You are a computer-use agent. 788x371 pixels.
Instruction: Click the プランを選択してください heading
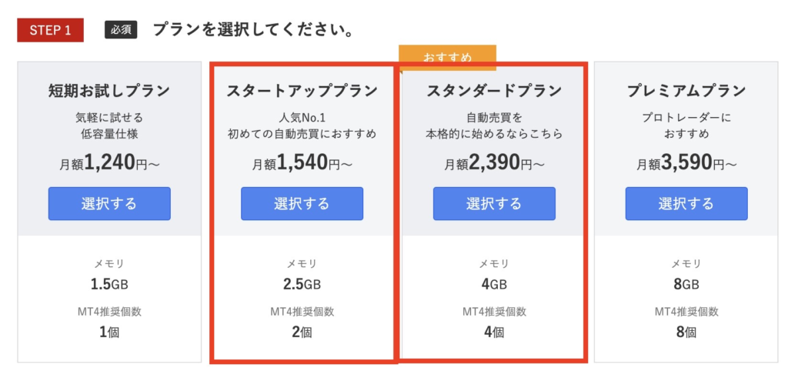click(252, 30)
